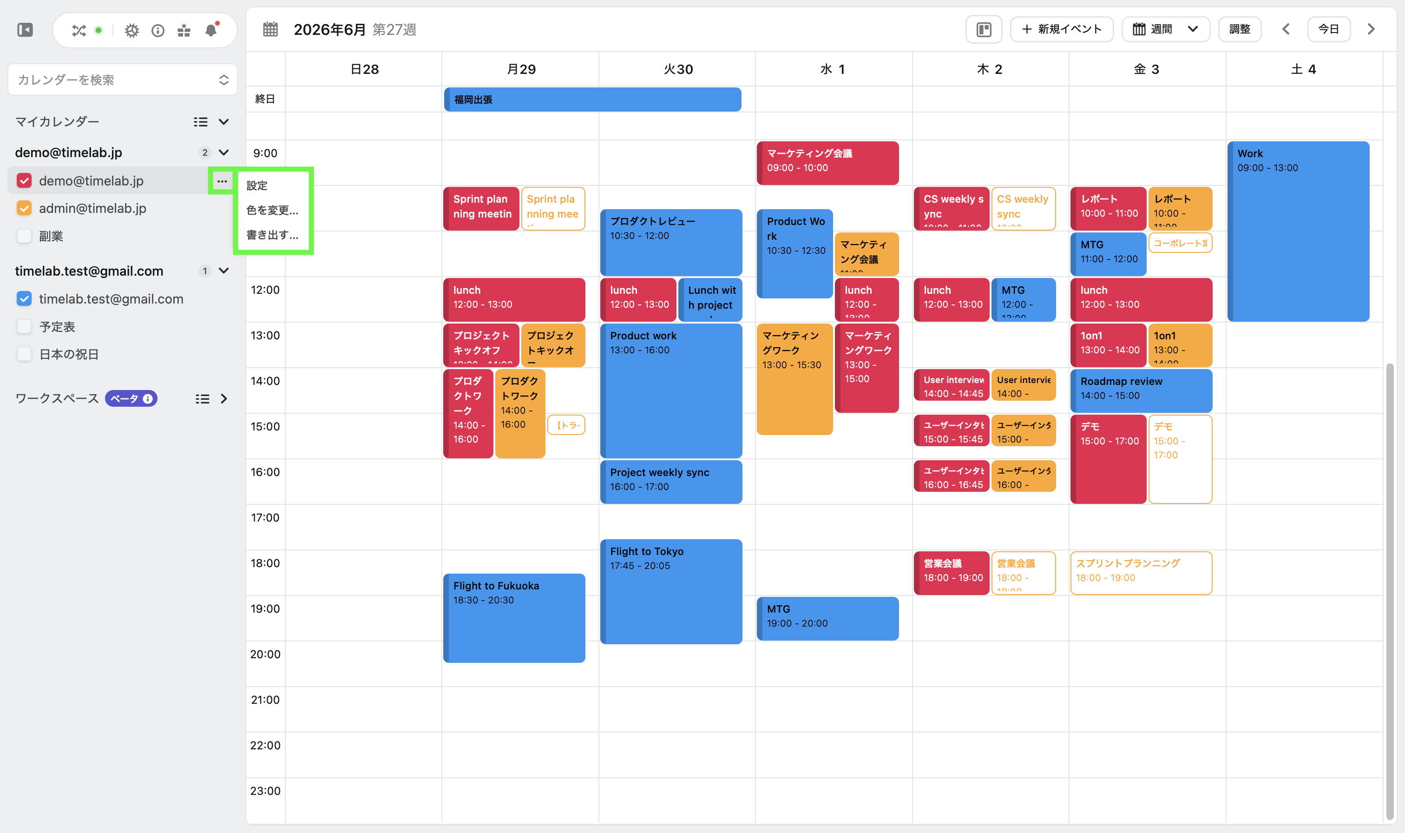This screenshot has width=1405, height=833.
Task: Click the shuffle sync icon
Action: (79, 30)
